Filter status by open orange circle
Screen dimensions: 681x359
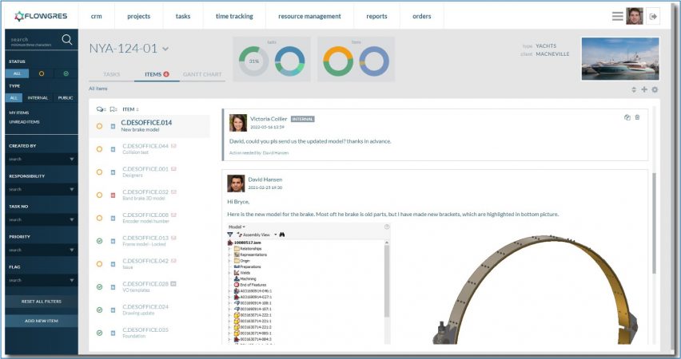[x=42, y=73]
